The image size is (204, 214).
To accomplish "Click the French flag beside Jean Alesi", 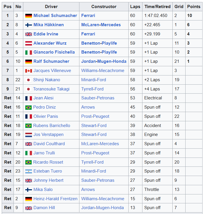I will coord(28,98).
